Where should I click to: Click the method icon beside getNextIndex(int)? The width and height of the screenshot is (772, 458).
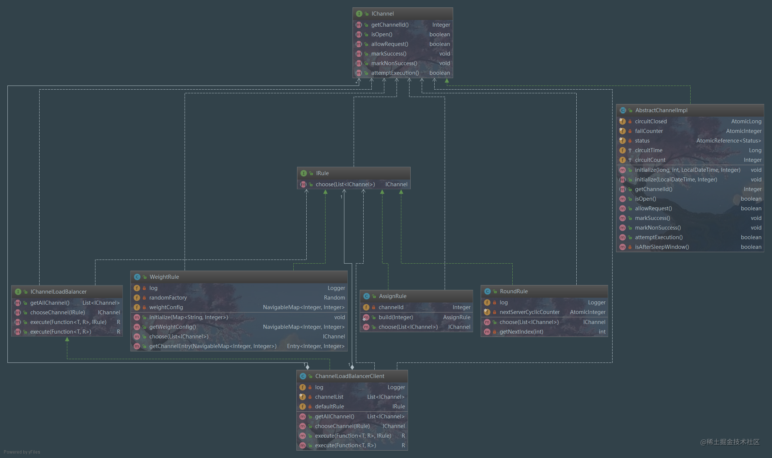pyautogui.click(x=487, y=332)
